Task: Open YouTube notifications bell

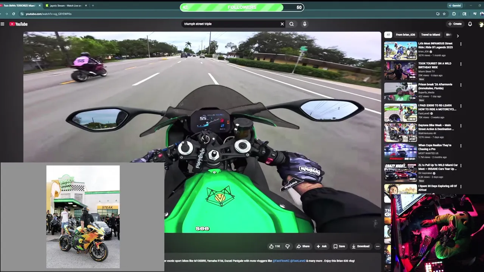Action: tap(470, 24)
